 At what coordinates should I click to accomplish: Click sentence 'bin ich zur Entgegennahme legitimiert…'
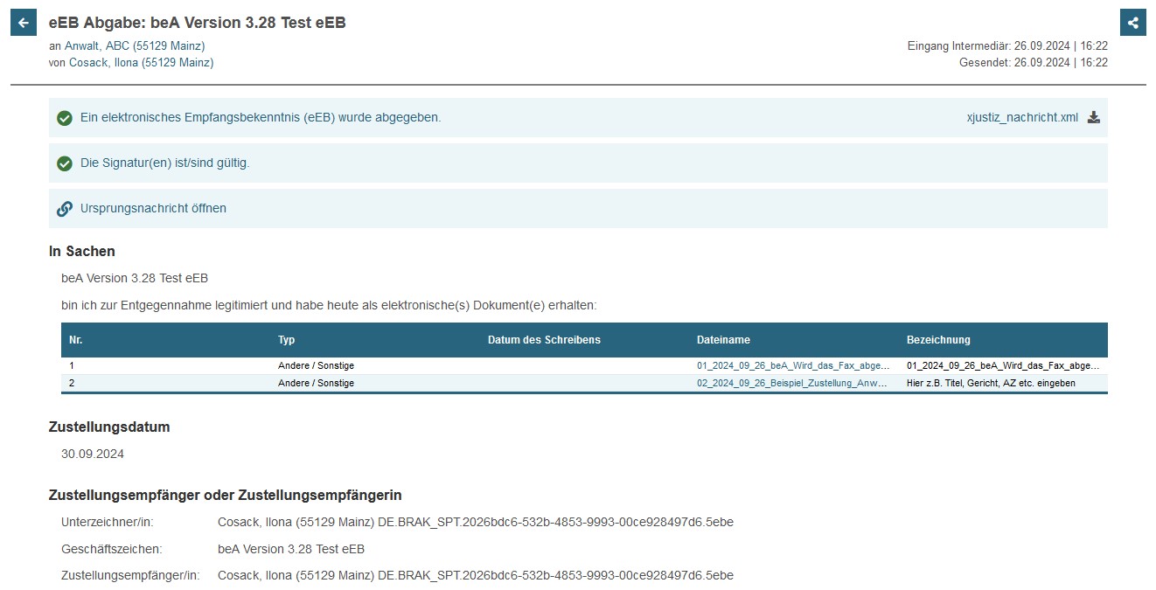tap(329, 306)
